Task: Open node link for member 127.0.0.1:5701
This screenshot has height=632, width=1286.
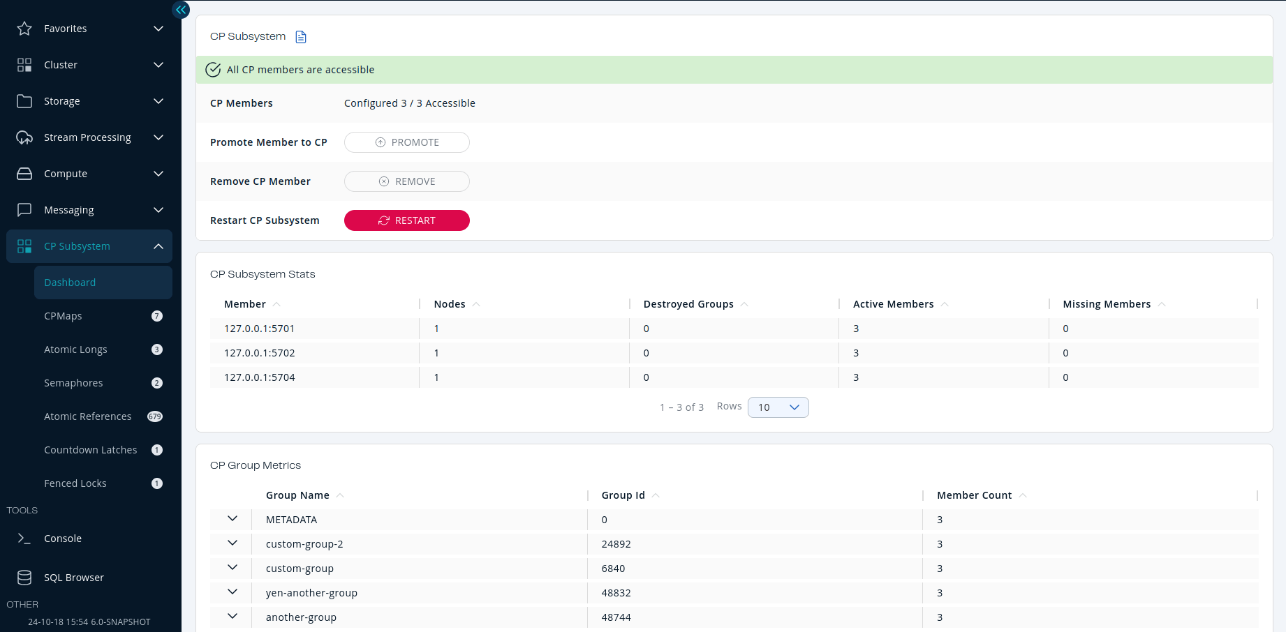Action: (x=436, y=329)
